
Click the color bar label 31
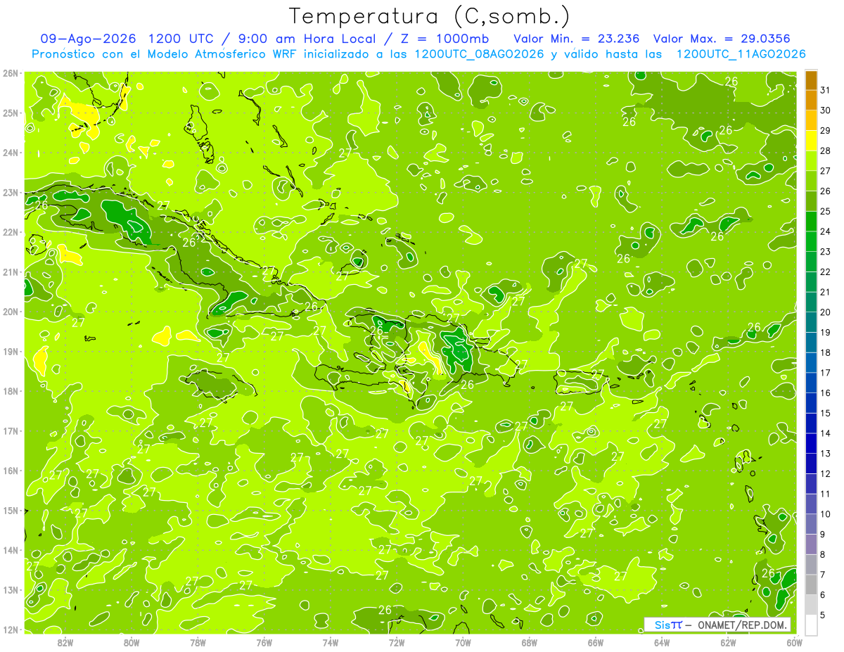click(x=826, y=90)
